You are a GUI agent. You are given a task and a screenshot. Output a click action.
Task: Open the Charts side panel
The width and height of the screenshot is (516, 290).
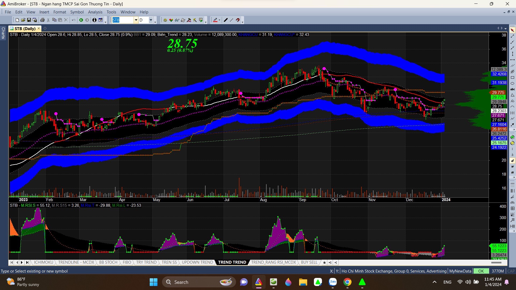point(3,33)
